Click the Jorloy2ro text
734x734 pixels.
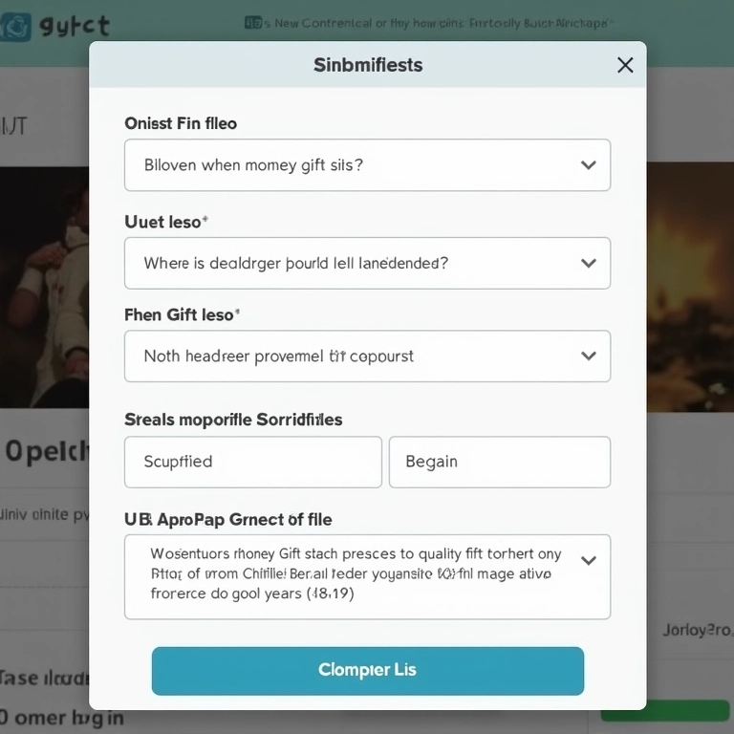point(697,630)
